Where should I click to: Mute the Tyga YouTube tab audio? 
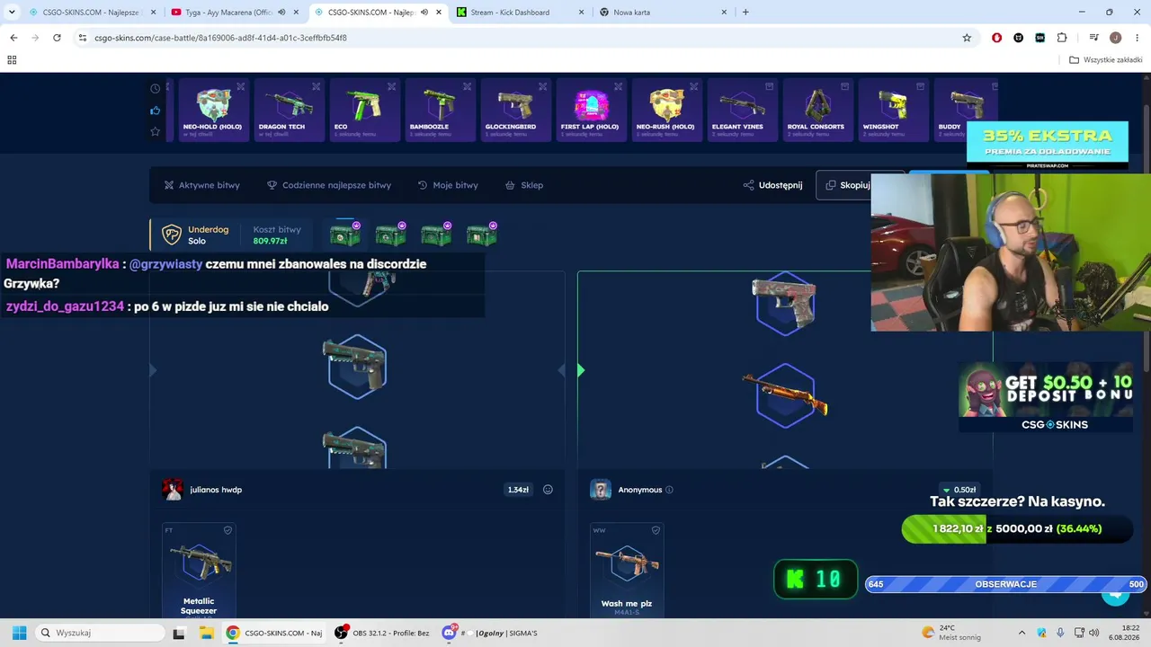pos(281,13)
